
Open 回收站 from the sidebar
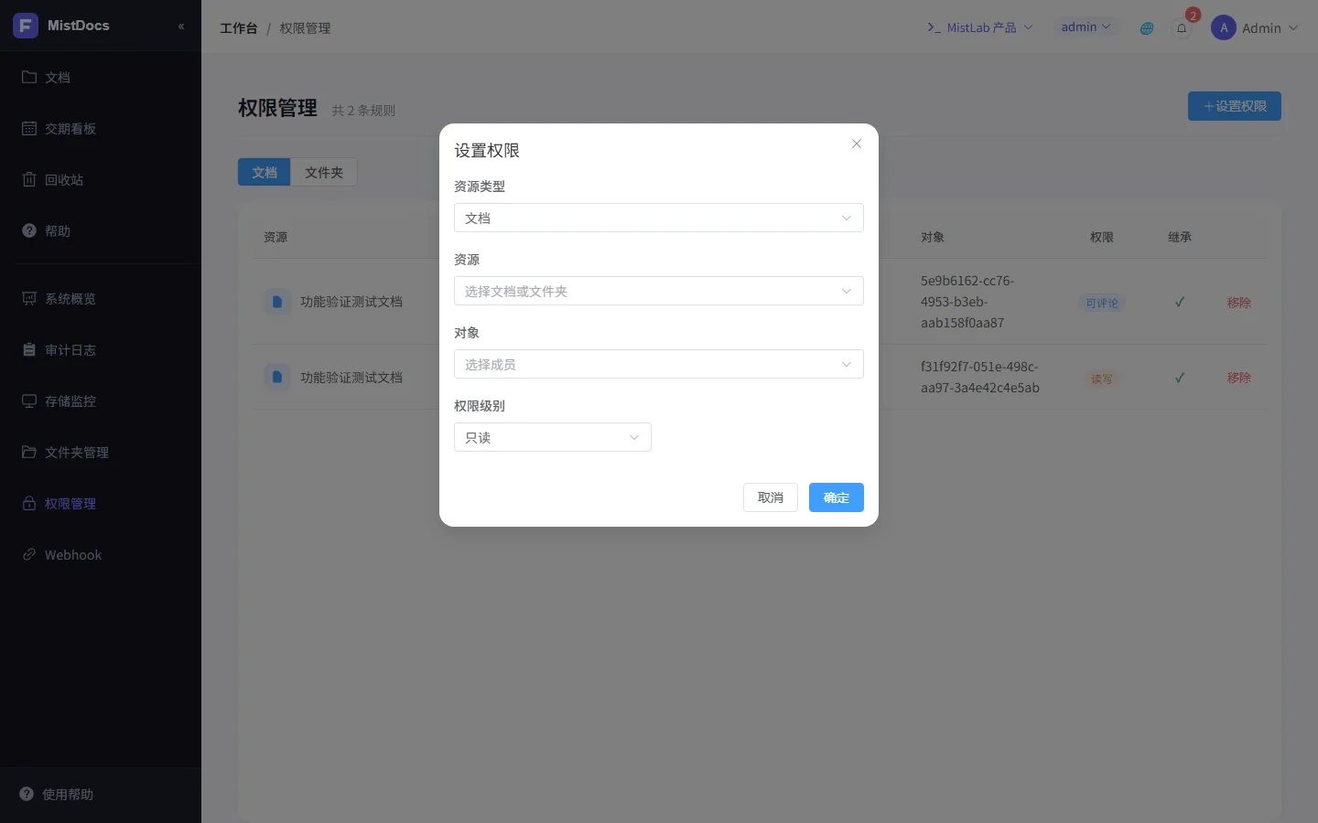click(101, 180)
